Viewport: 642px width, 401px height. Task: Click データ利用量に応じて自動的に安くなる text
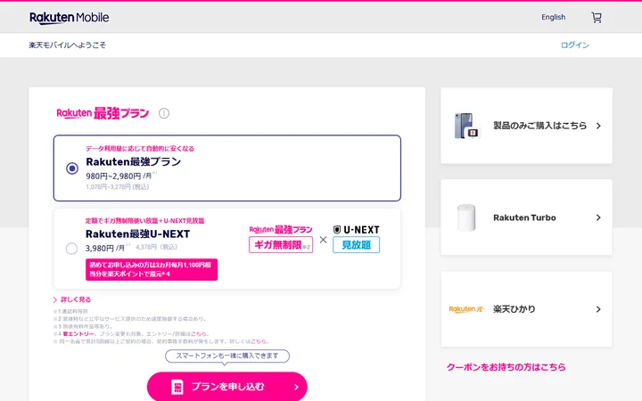click(140, 149)
